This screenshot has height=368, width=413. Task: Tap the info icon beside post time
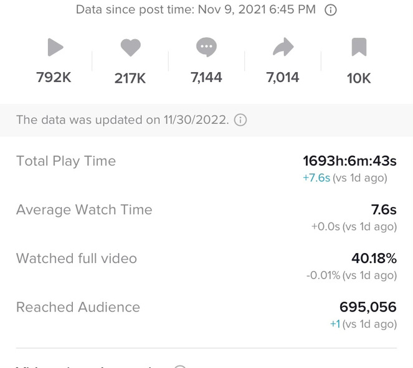click(331, 11)
